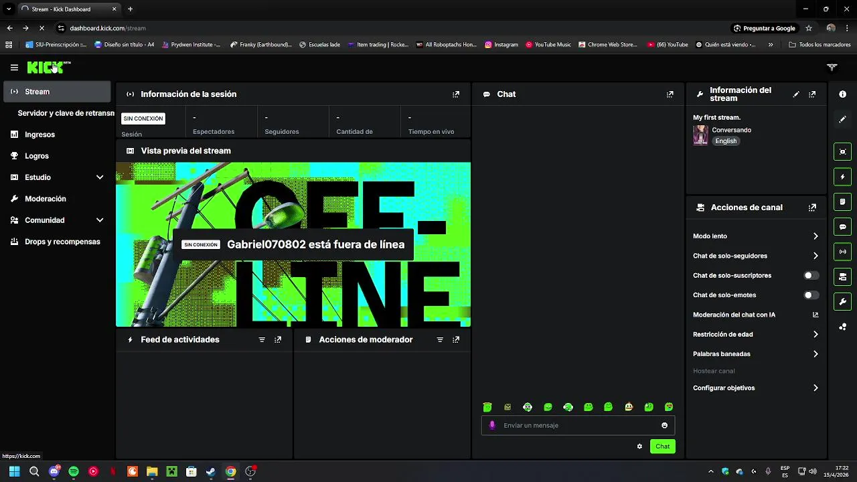Click the Enviar un mensaje input field
The width and height of the screenshot is (857, 482).
(x=578, y=425)
